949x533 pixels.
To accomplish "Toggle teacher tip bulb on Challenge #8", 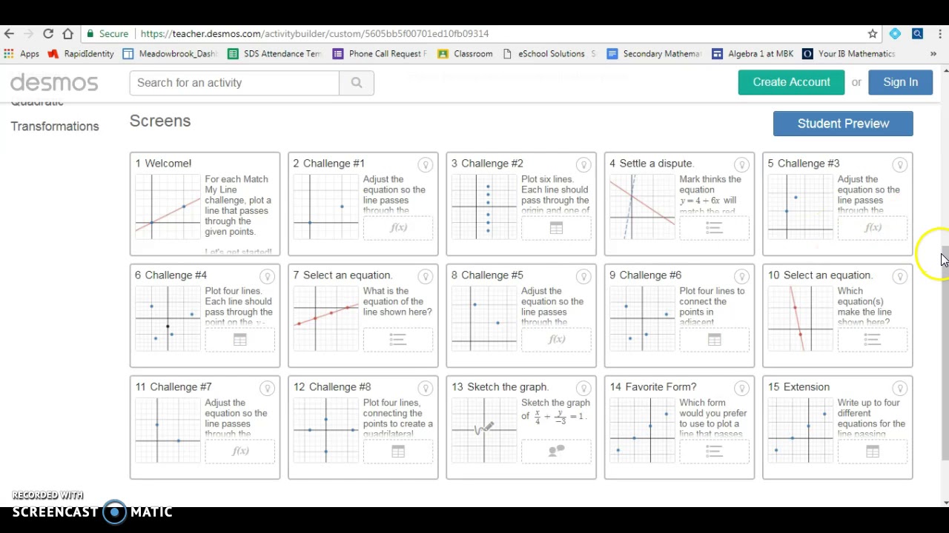I will [x=425, y=388].
